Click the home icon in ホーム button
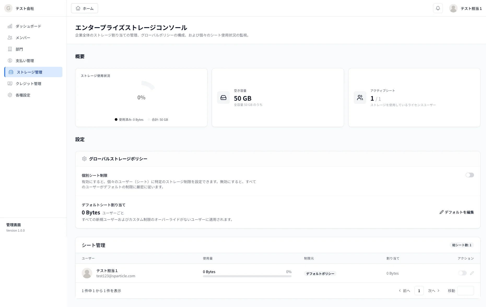 (x=78, y=8)
